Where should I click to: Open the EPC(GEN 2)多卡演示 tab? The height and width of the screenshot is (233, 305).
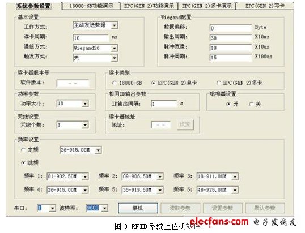(x=206, y=6)
